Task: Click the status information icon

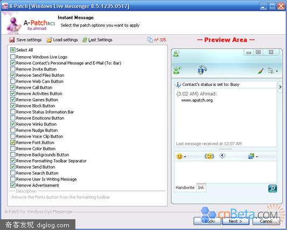Action: [178, 84]
